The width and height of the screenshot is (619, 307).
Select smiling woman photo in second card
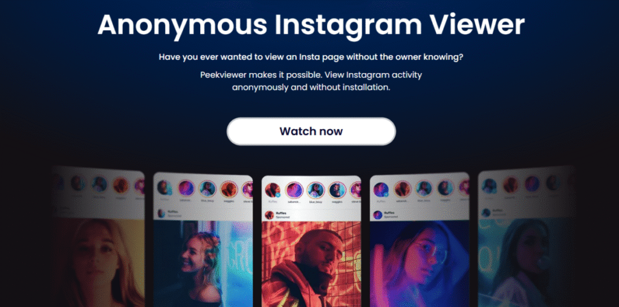[203, 263]
